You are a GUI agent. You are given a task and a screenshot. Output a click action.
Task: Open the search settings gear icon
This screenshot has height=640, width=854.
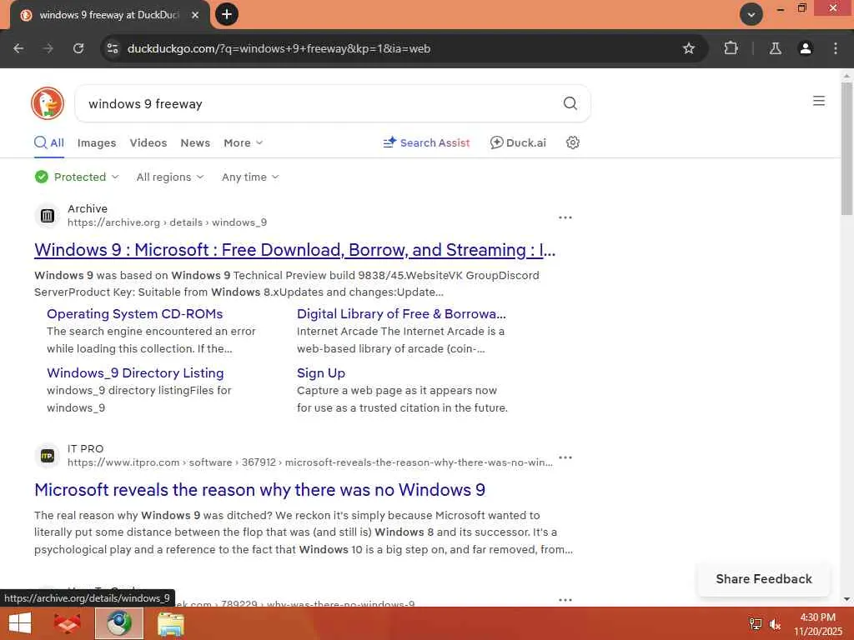pos(572,142)
